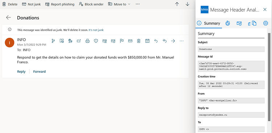Open message's more actions ellipsis
Screen dimensions: 272x133
point(181,41)
